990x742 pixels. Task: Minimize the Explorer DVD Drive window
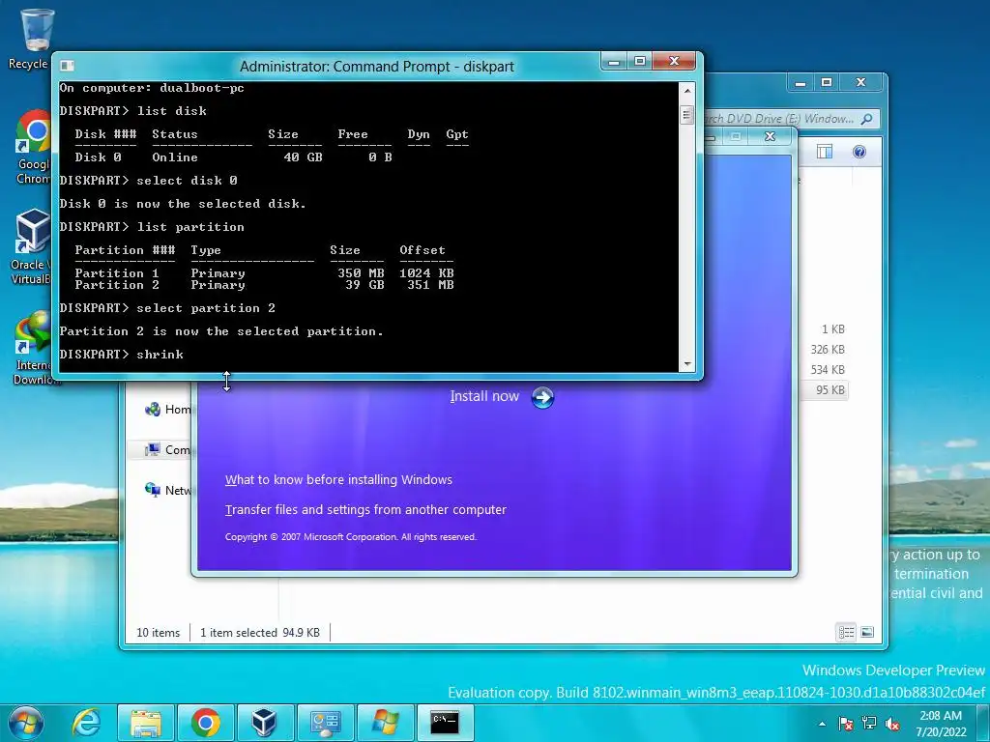801,83
